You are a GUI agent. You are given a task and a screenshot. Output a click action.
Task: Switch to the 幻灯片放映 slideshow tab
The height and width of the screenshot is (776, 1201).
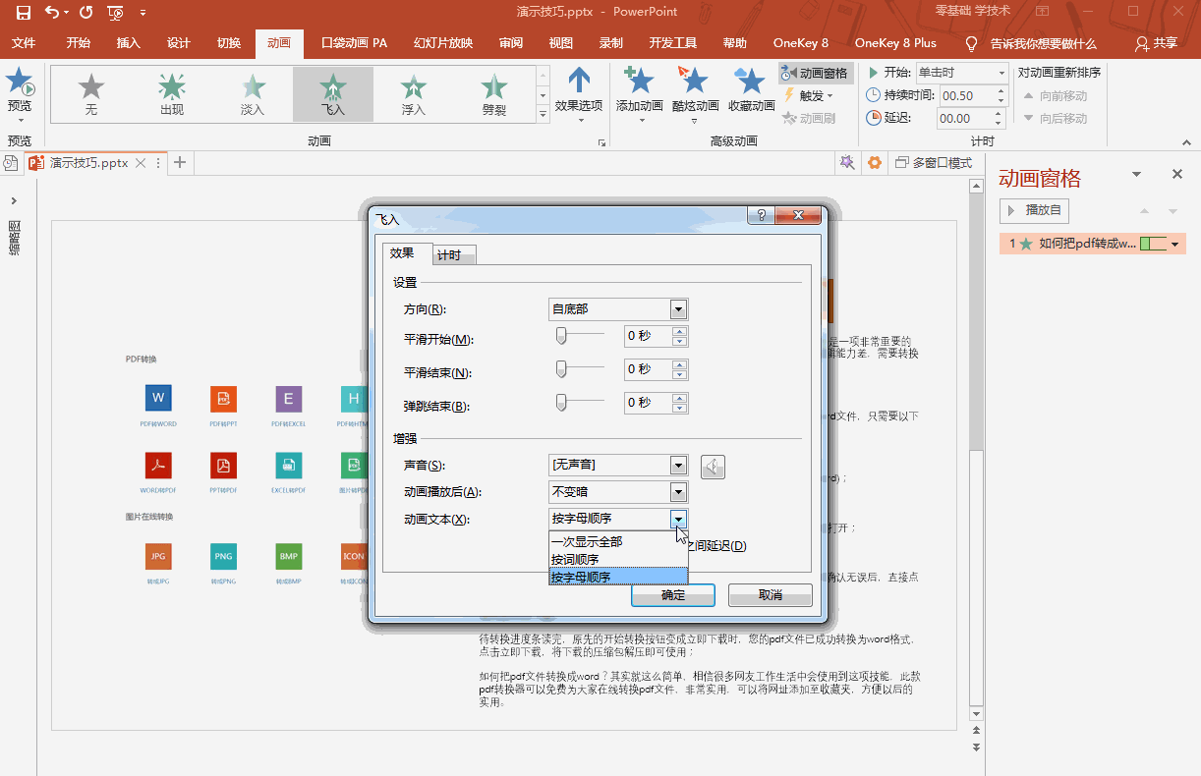tap(443, 43)
